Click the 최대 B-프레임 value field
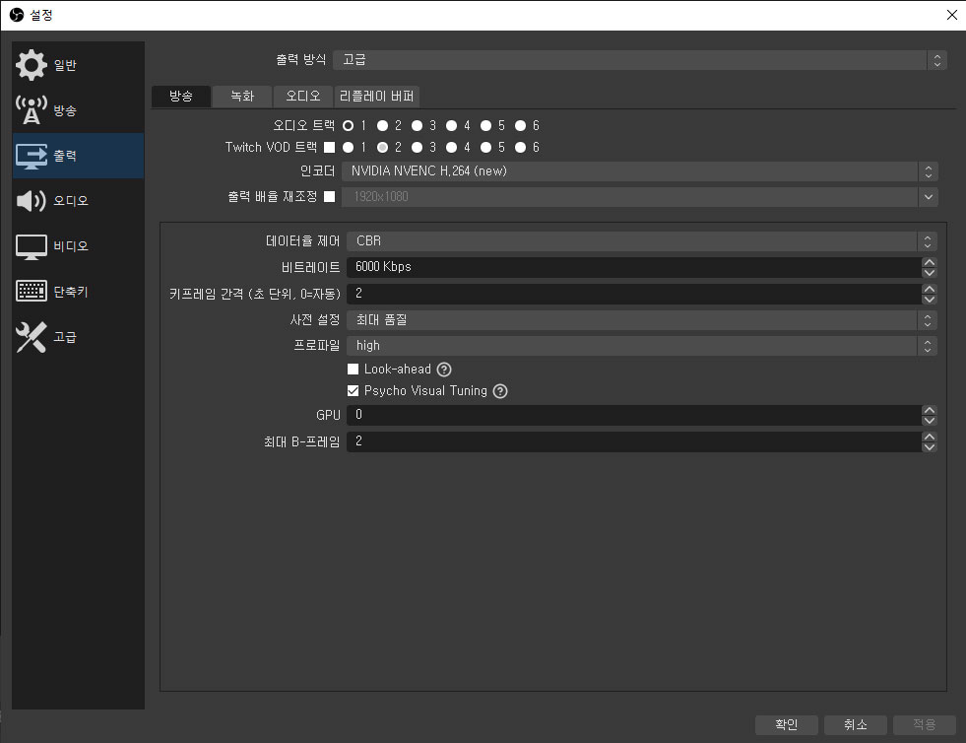The width and height of the screenshot is (966, 743). coord(634,441)
